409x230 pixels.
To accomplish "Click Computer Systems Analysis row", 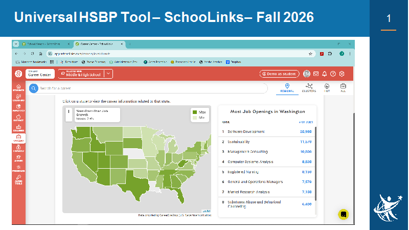I will [266, 162].
